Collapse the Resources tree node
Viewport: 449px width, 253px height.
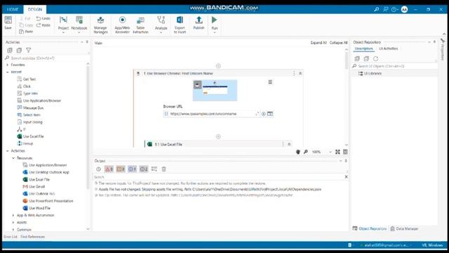tap(13, 158)
